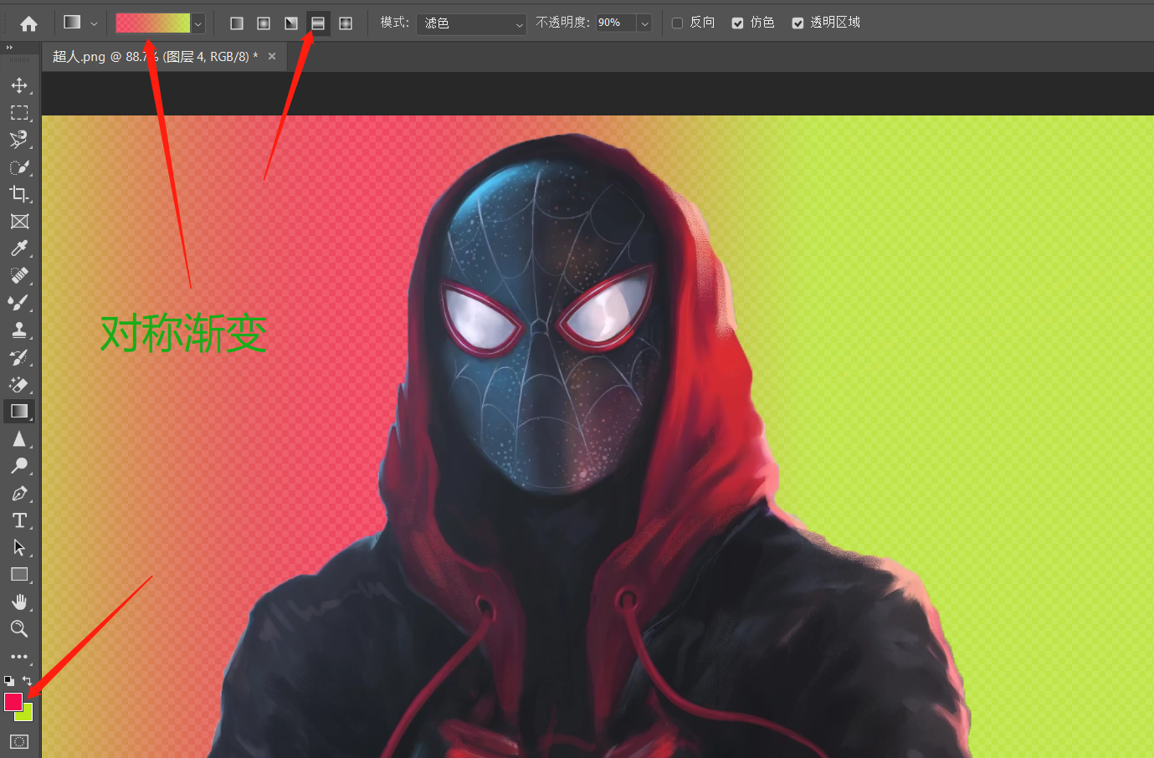Select the Rectangle shape tool
Screen dimensions: 1154x758
(19, 575)
